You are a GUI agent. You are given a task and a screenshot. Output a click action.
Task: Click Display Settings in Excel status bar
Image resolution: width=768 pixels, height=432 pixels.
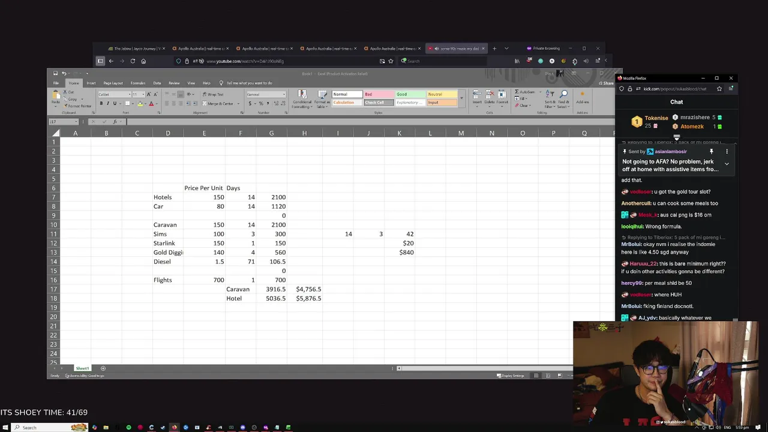[x=511, y=376]
